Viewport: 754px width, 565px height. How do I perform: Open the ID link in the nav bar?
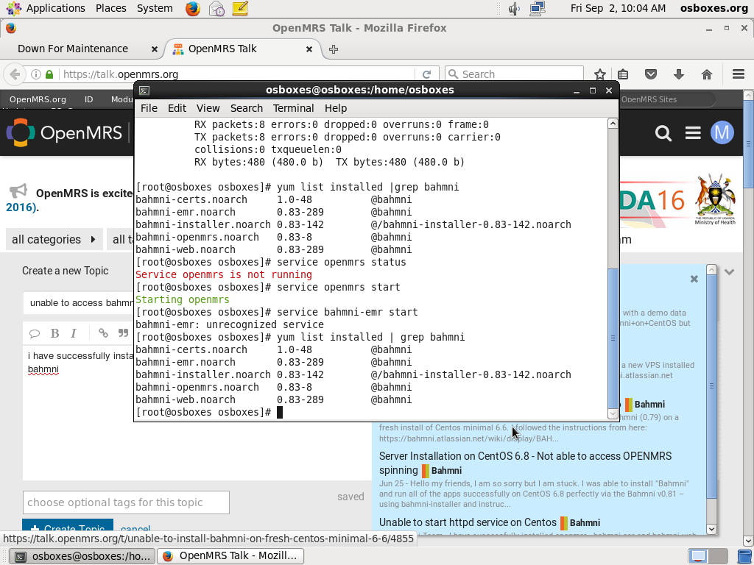(88, 99)
